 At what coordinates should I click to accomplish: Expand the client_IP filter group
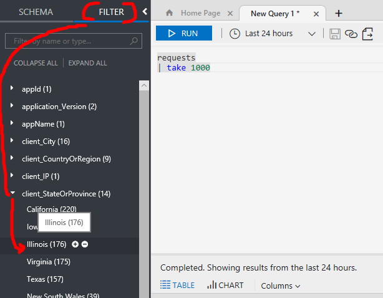(11, 175)
